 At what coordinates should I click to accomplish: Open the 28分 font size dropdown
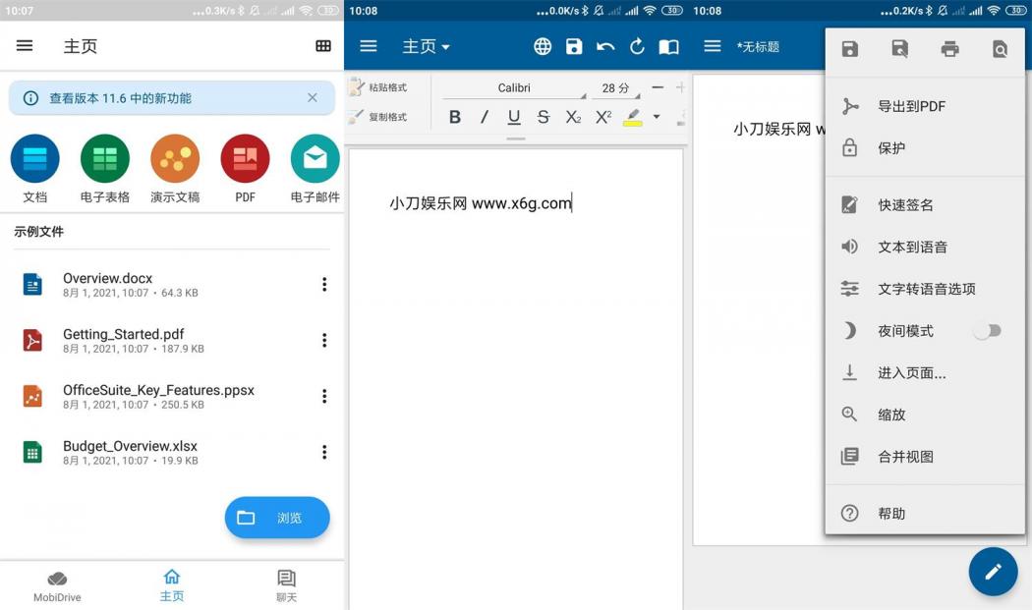pos(616,87)
